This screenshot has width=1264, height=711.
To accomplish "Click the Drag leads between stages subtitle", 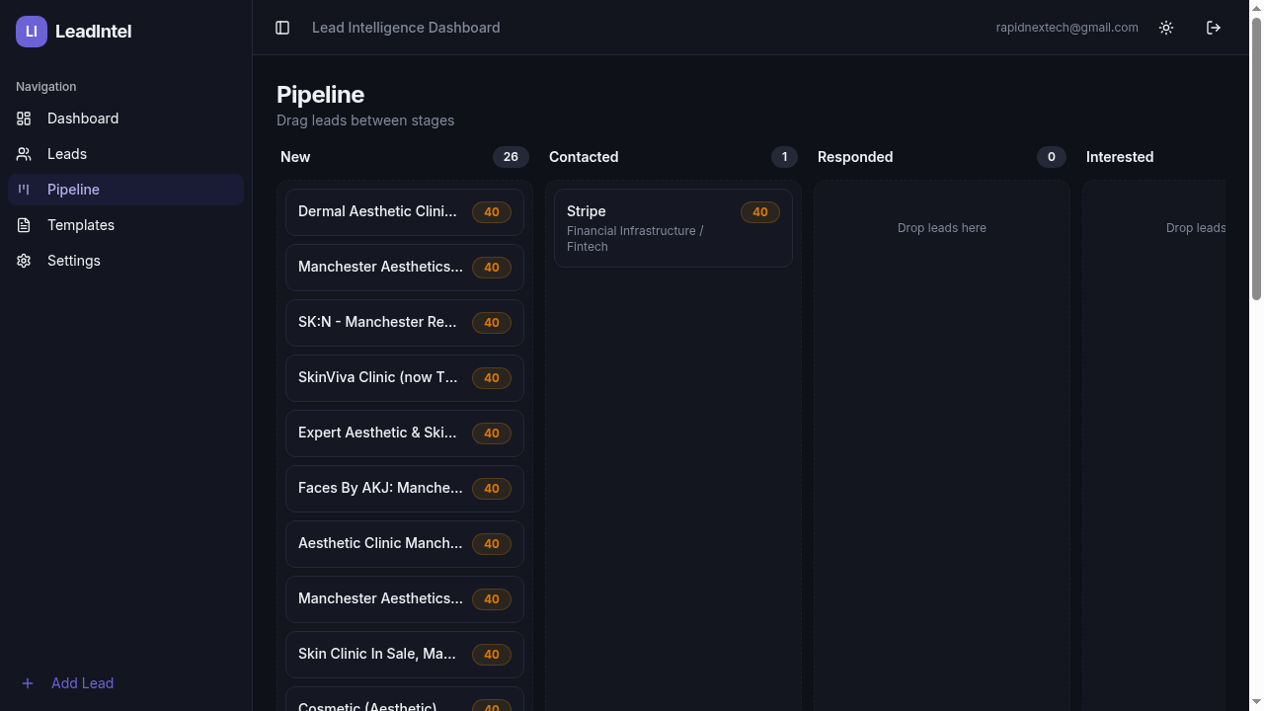I will (x=365, y=120).
